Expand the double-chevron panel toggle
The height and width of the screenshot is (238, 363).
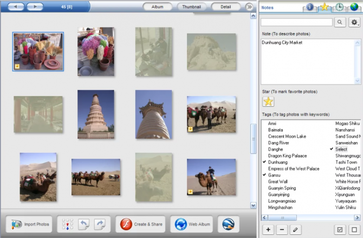pos(249,7)
